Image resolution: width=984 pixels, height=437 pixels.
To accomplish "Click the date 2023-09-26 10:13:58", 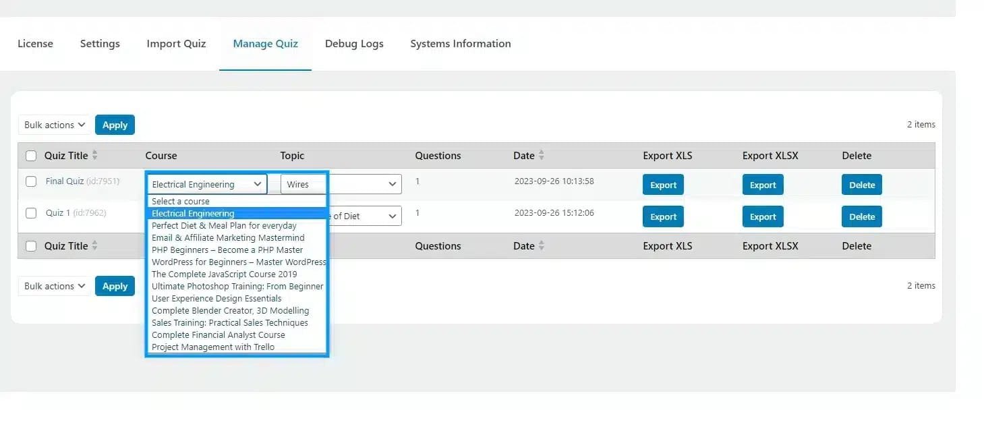I will coord(554,181).
